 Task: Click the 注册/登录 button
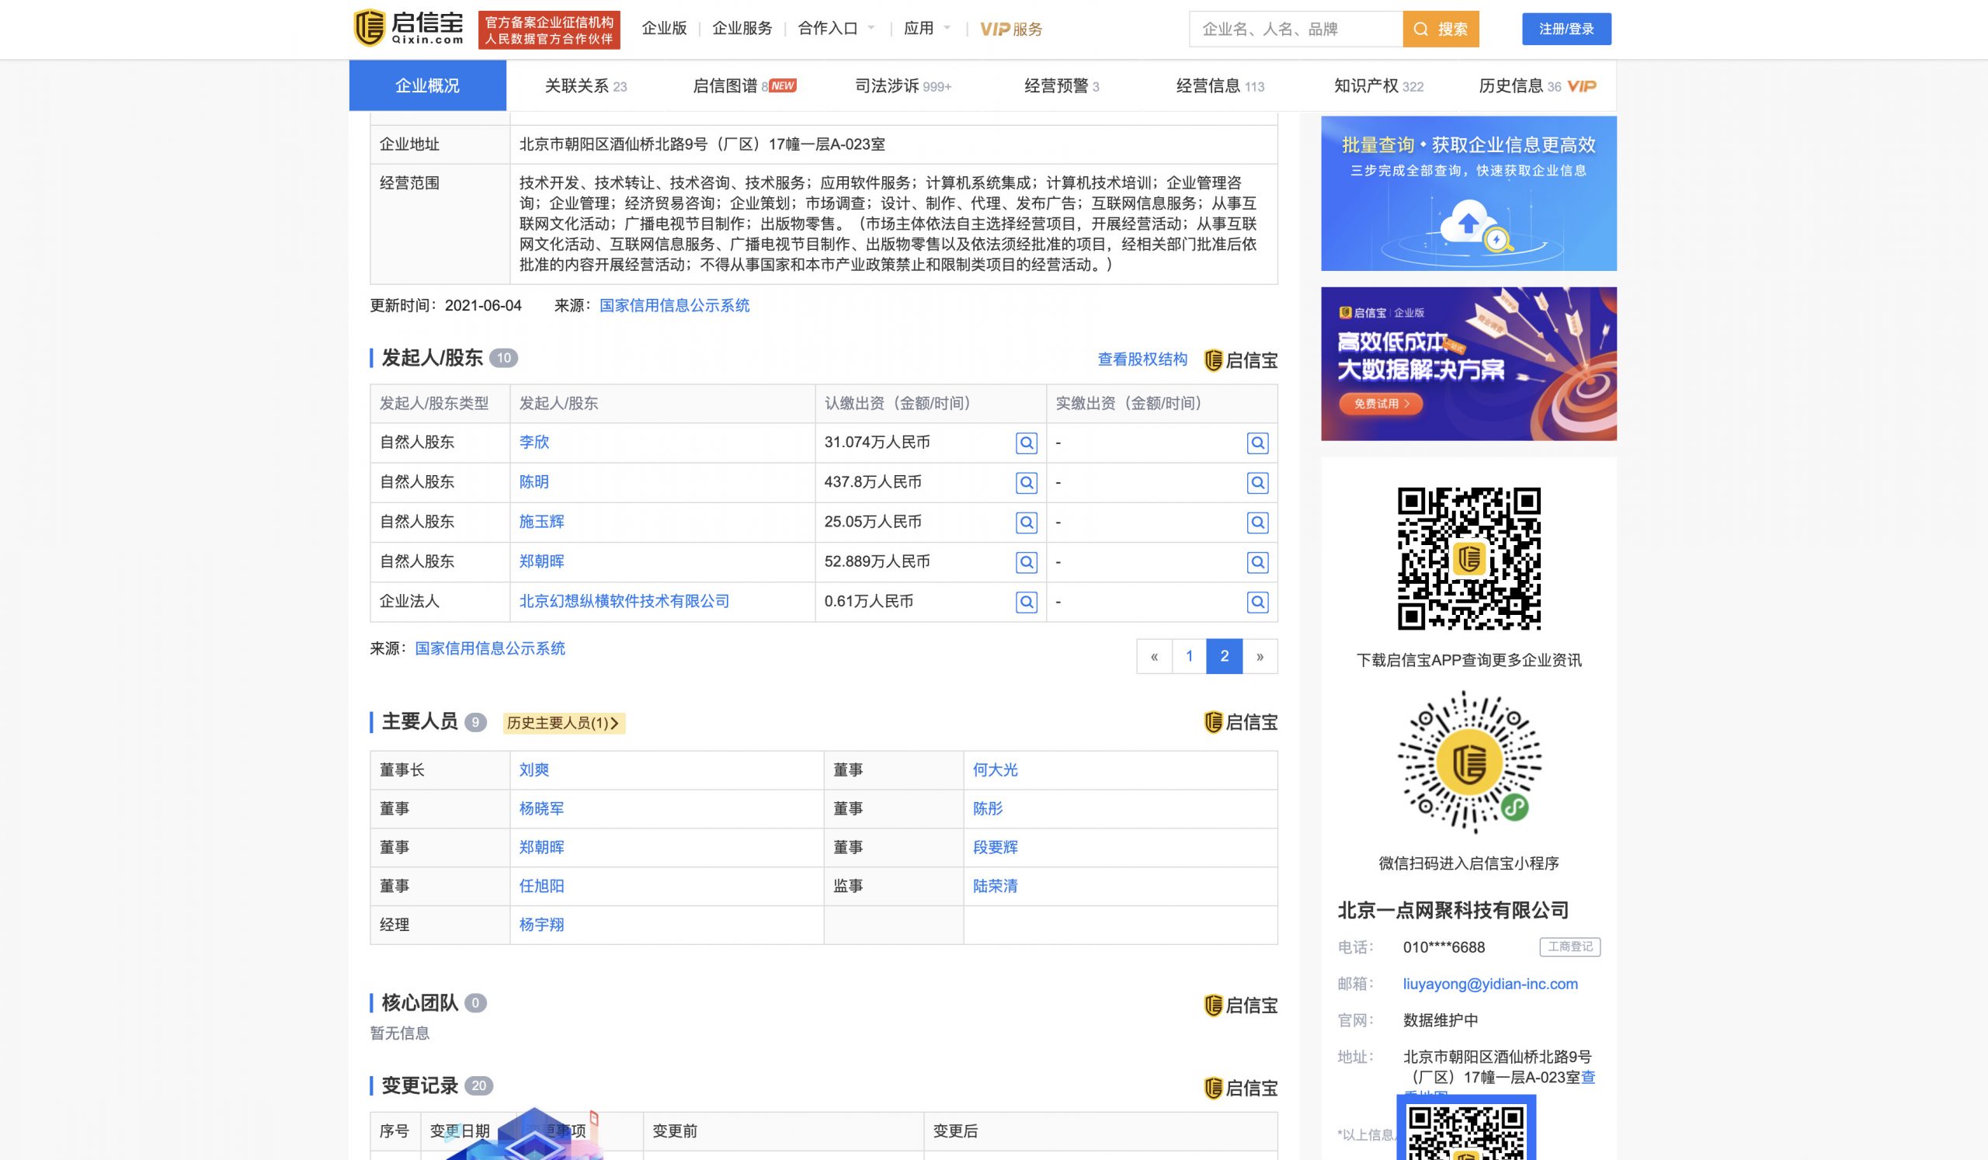(x=1566, y=30)
